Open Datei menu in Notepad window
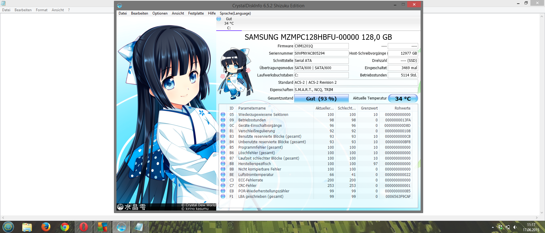 pyautogui.click(x=6, y=10)
